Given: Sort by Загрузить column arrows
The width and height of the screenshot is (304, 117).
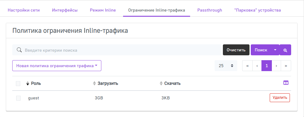Looking at the screenshot, I should pyautogui.click(x=94, y=84).
